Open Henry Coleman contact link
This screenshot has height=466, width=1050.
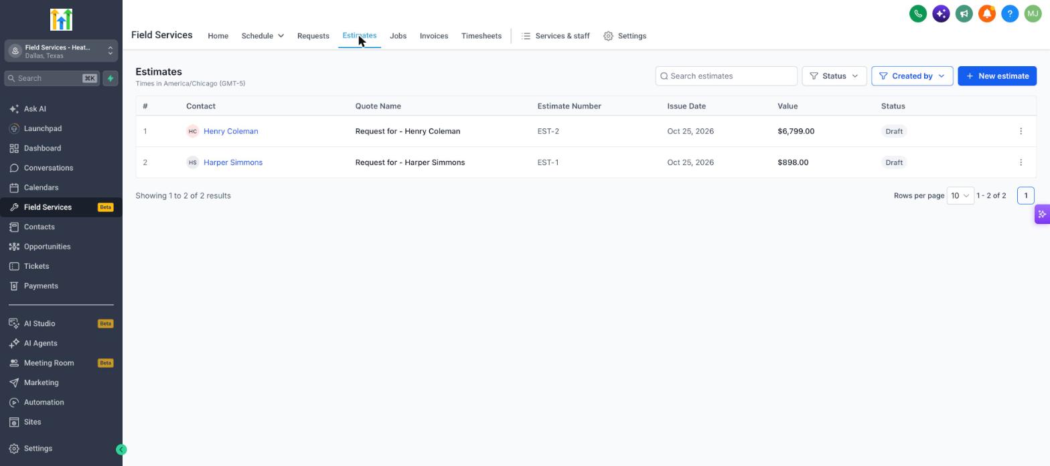pos(231,131)
